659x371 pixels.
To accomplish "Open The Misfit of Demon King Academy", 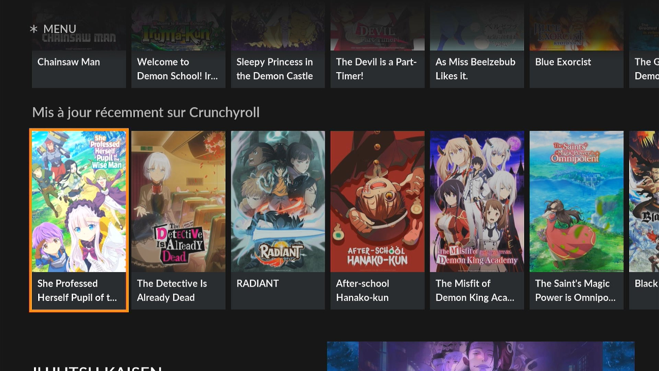I will 477,201.
